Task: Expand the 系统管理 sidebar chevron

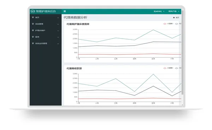Action: tap(58, 24)
